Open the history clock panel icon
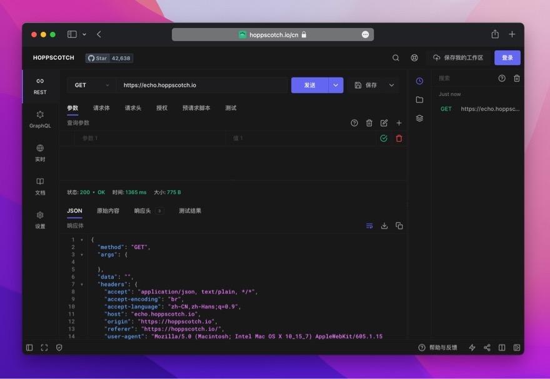 419,81
